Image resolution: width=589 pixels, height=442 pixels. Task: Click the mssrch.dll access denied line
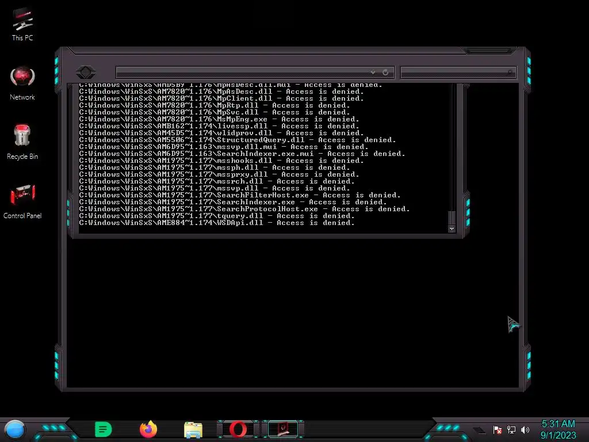click(x=217, y=181)
